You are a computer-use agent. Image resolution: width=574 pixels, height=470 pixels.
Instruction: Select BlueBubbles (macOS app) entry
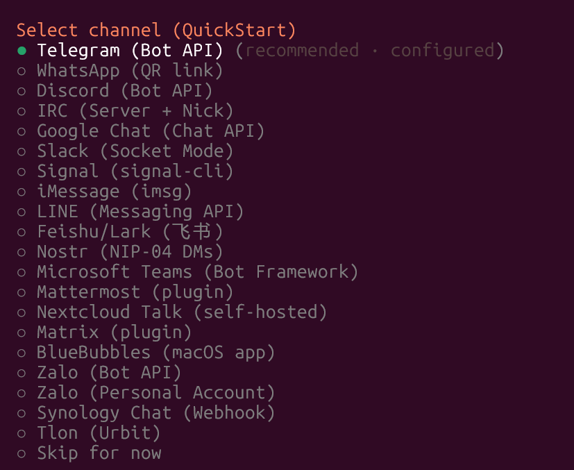tap(155, 353)
